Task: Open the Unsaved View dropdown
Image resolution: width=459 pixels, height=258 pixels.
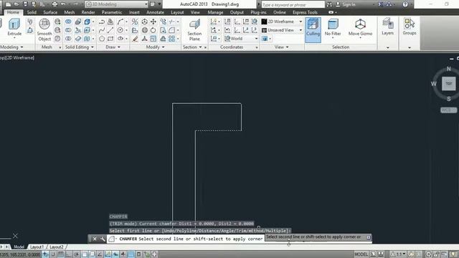Action: point(282,30)
